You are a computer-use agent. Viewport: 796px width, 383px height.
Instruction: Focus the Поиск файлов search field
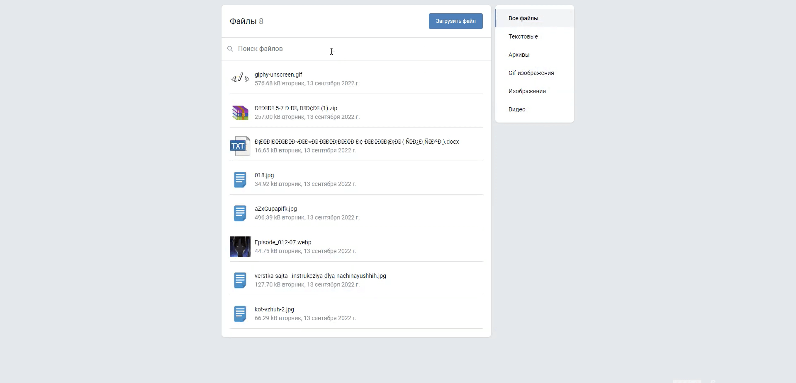(356, 49)
